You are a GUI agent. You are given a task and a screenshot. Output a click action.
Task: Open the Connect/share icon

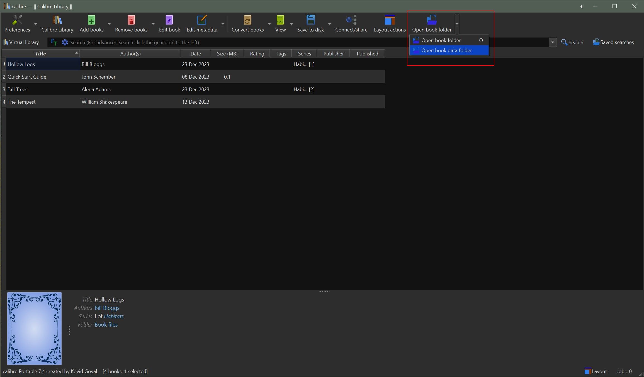351,20
